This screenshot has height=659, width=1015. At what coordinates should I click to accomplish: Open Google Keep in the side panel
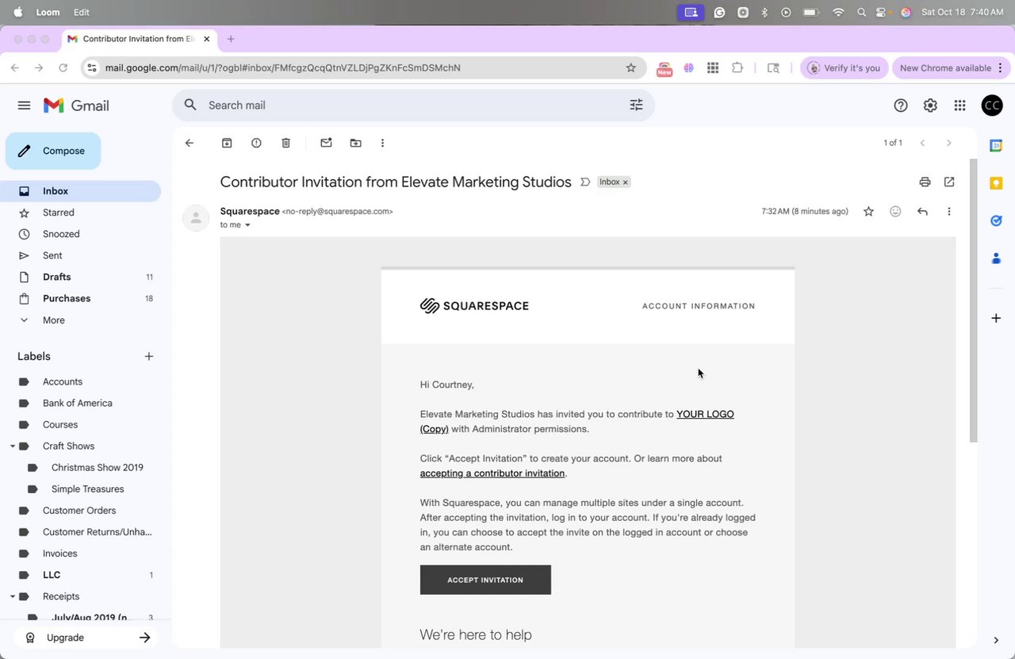tap(996, 183)
